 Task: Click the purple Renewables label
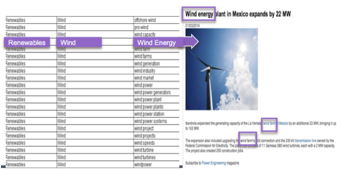(x=27, y=42)
